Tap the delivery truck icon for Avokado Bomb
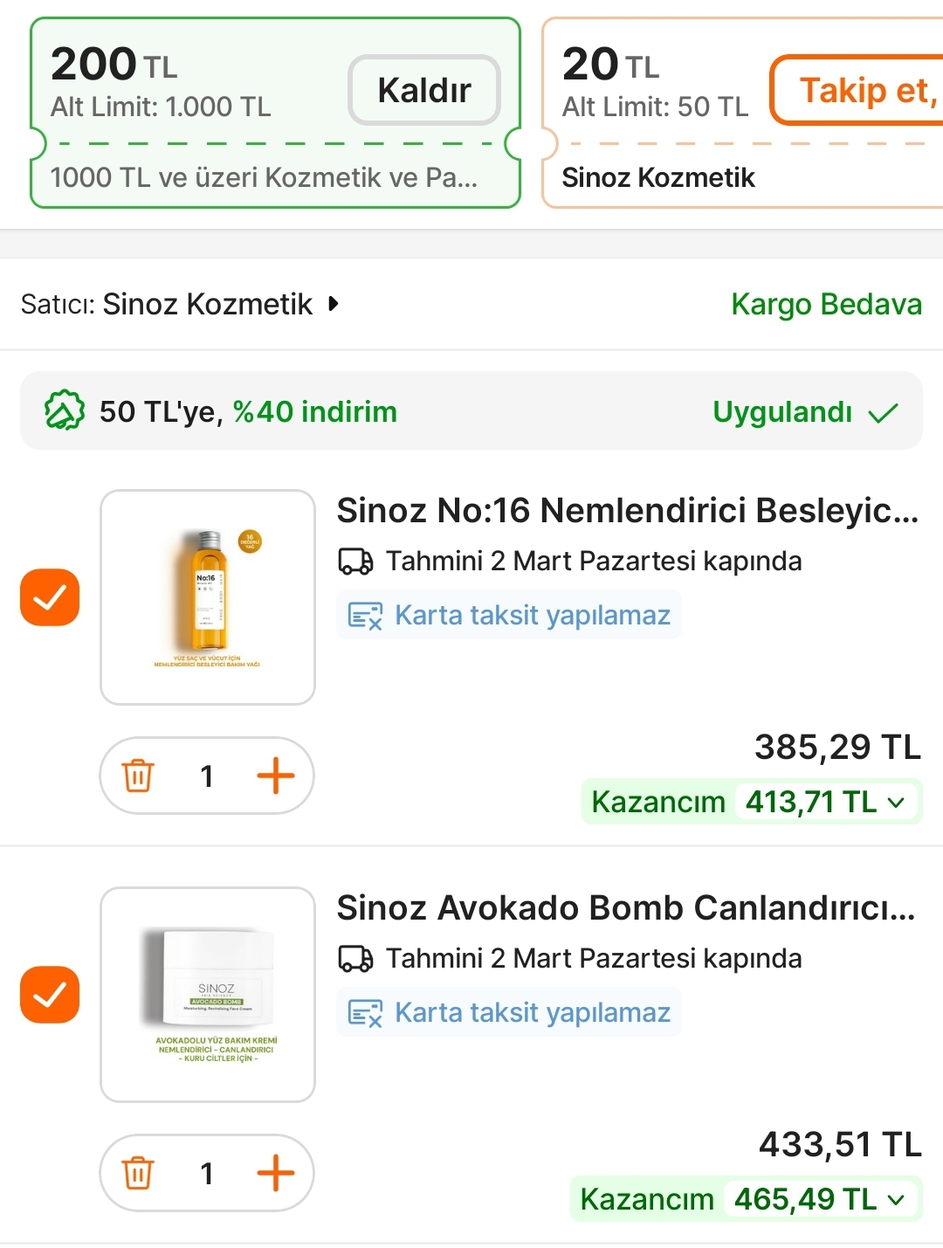Image resolution: width=943 pixels, height=1248 pixels. coord(355,959)
